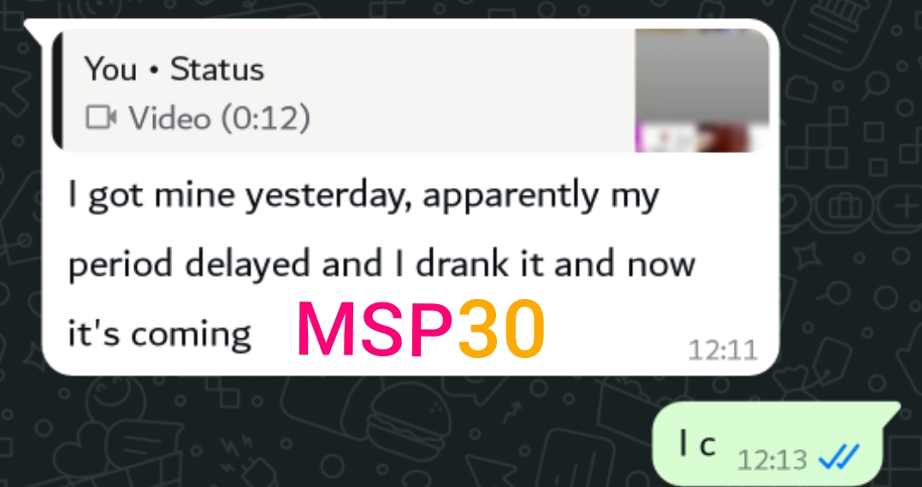
Task: Tap the 12:11 message timestamp
Action: [723, 350]
